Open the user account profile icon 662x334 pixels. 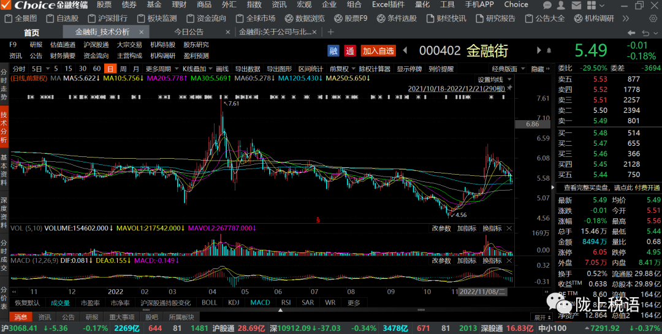561,5
